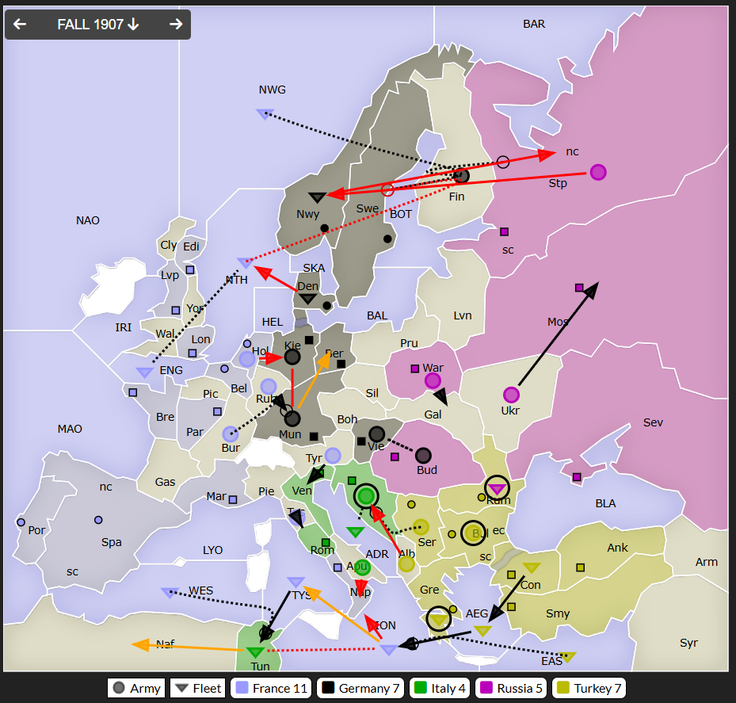Click the German army in Kiel

[292, 357]
